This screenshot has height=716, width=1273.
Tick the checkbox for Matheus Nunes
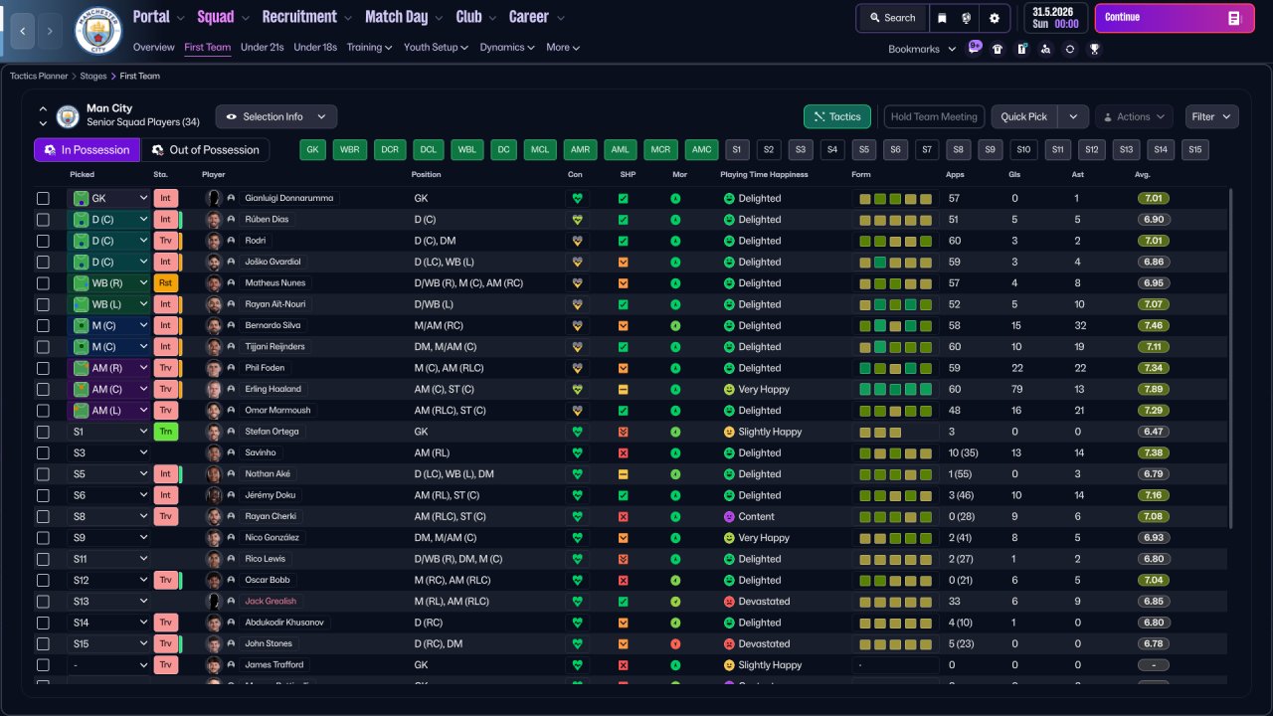tap(43, 283)
